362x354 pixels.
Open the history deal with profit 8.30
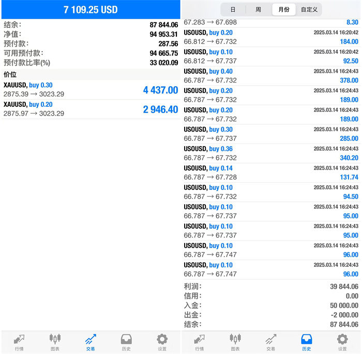click(x=271, y=23)
